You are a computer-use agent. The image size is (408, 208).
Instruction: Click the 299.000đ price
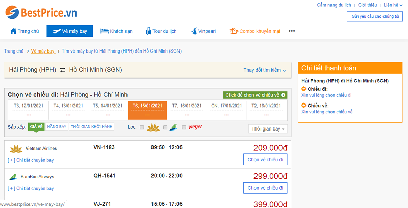tap(270, 176)
